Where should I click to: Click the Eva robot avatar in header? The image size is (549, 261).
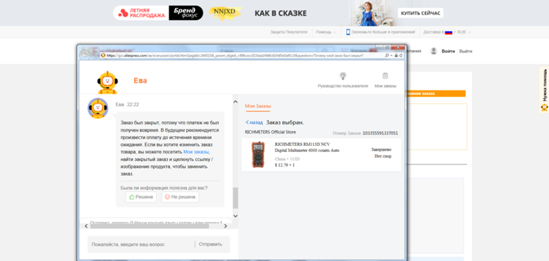(108, 83)
